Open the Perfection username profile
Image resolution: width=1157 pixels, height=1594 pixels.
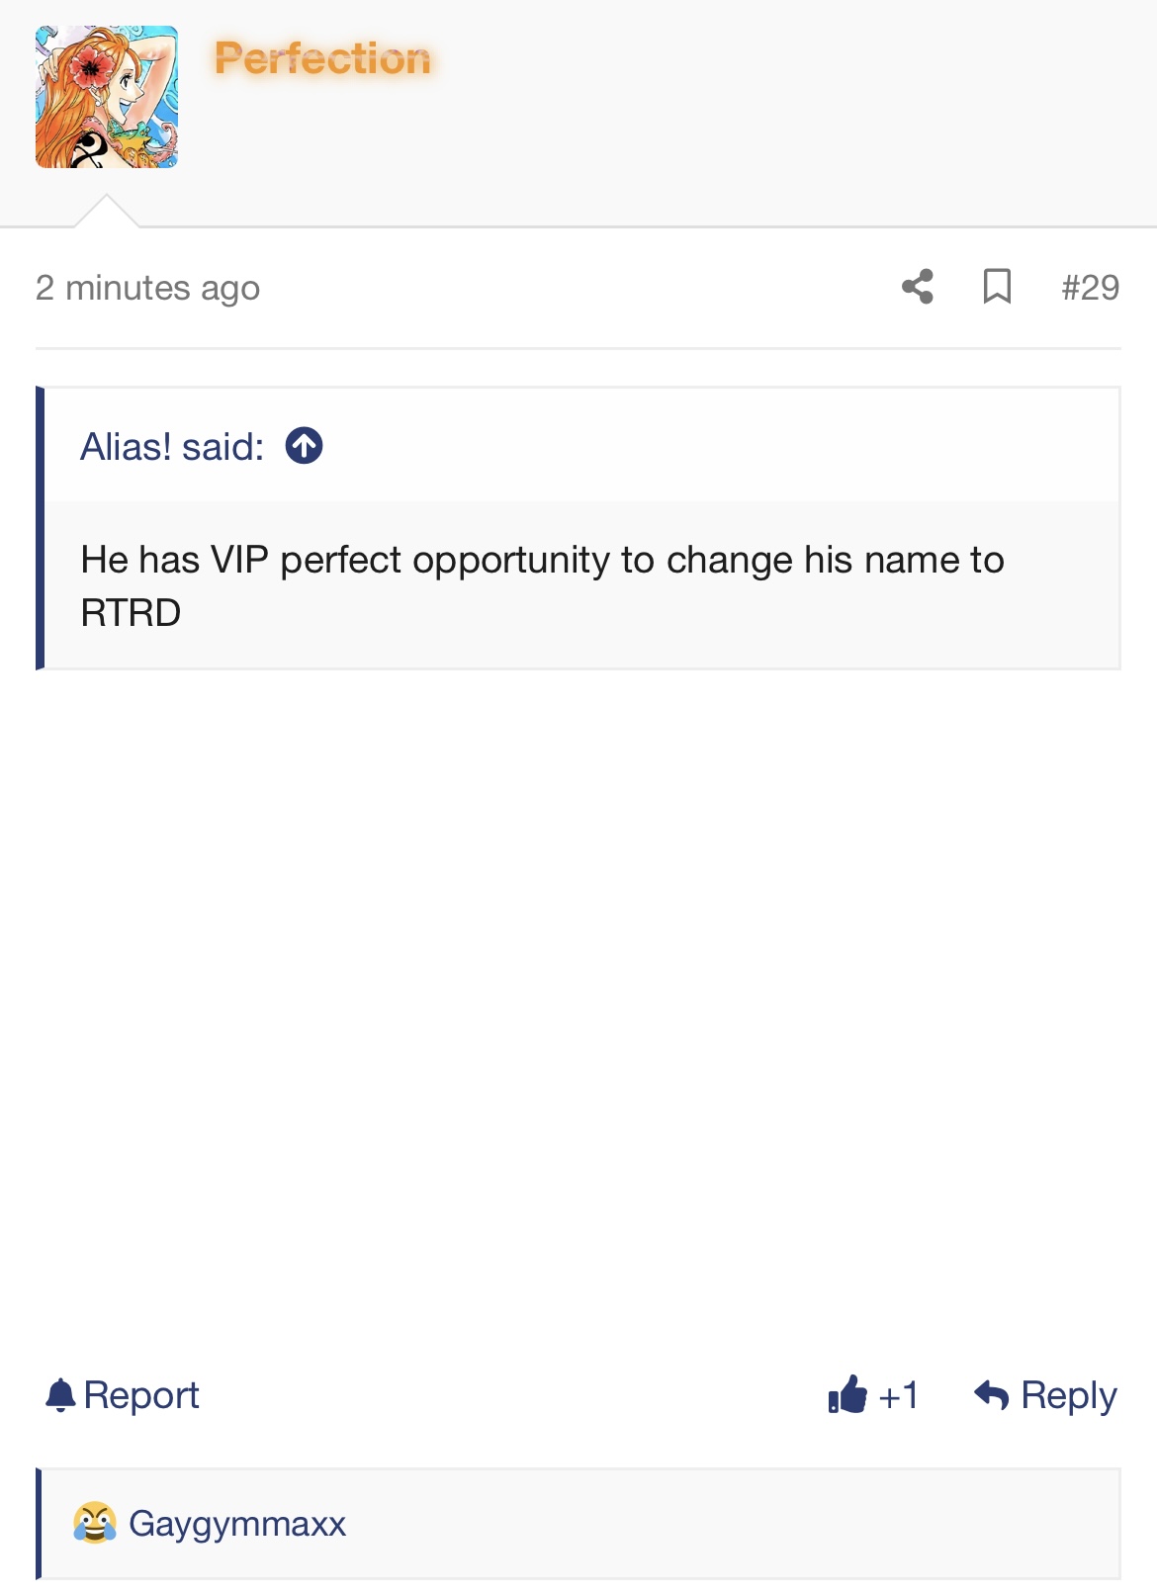(322, 58)
